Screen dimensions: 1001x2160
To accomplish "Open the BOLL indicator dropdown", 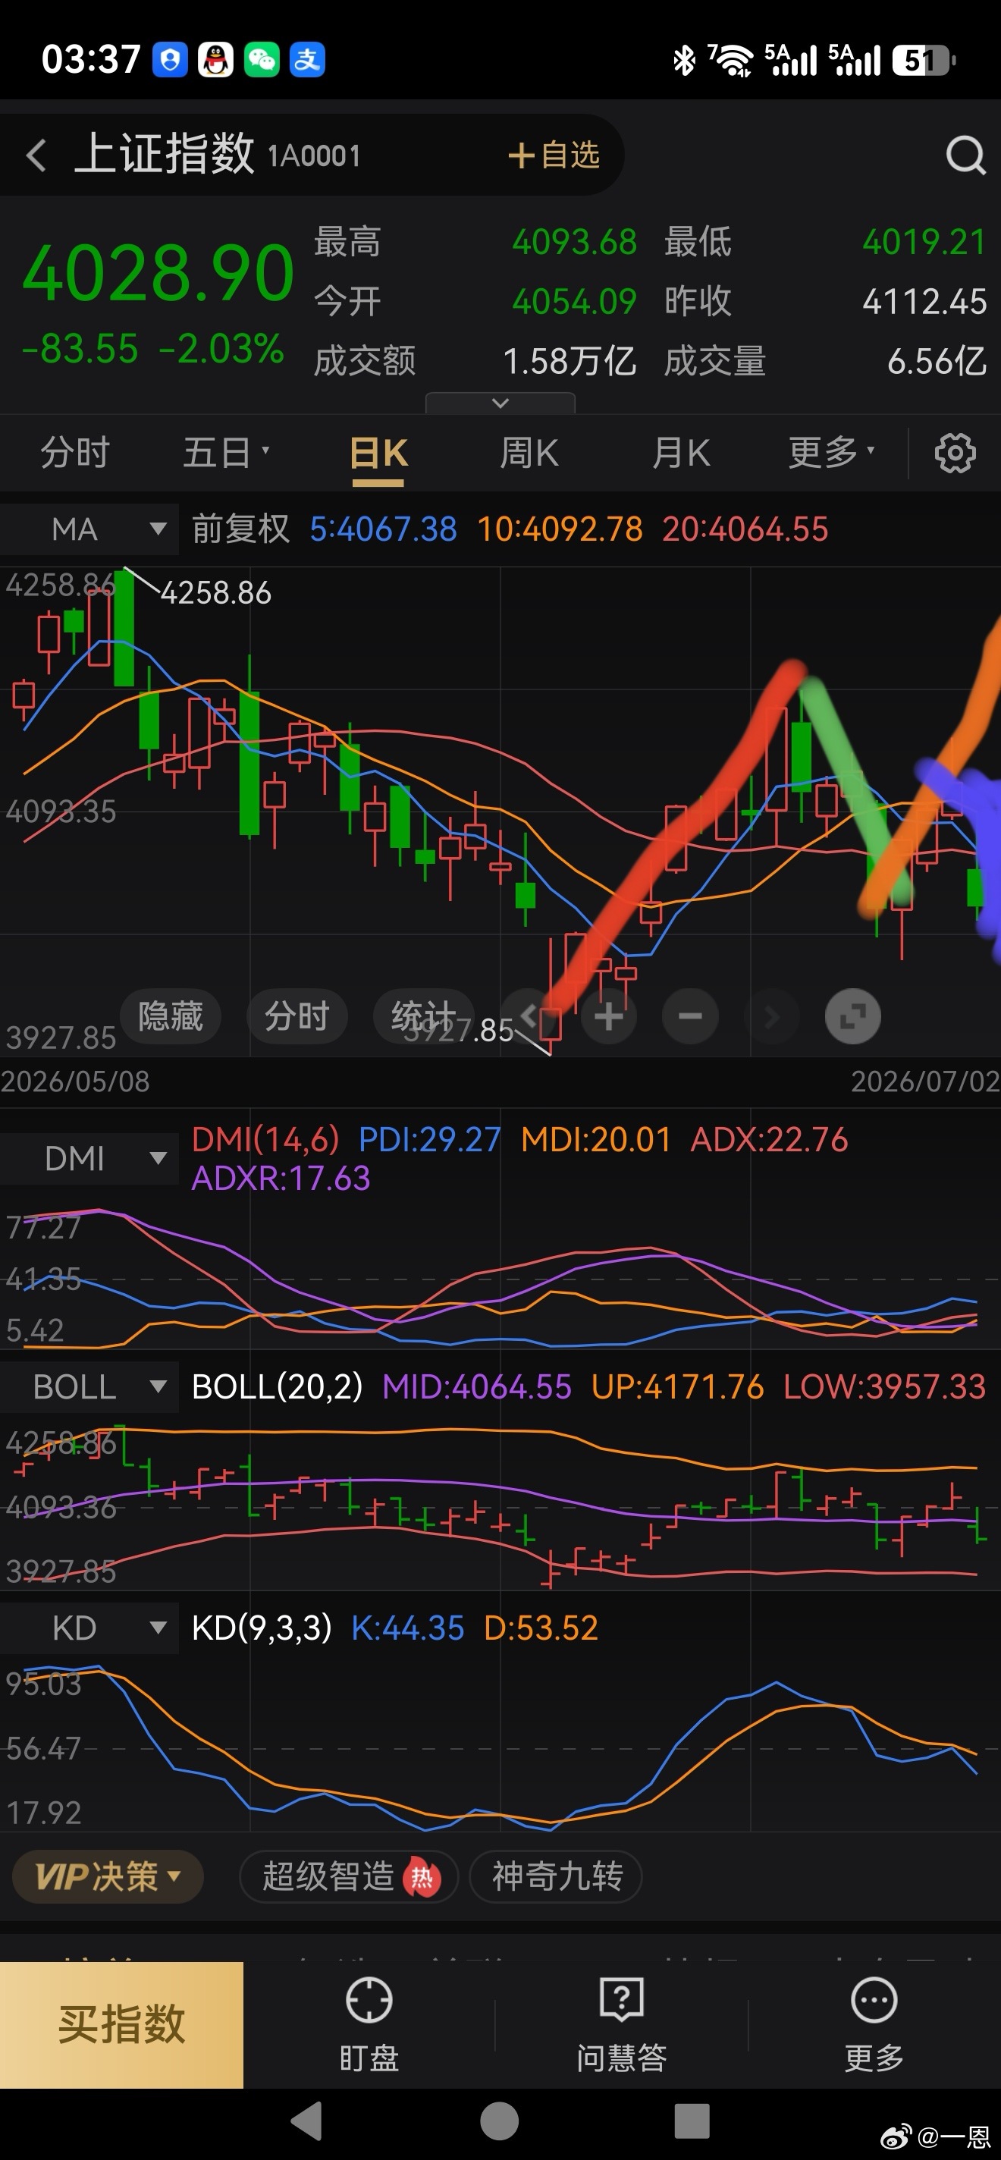I will pyautogui.click(x=89, y=1387).
